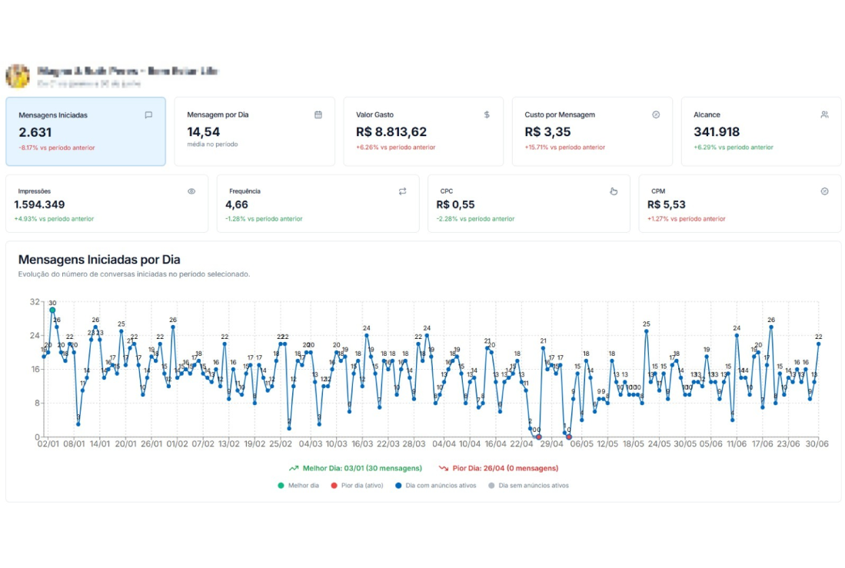Select the Alcance 341.918 card

(x=760, y=131)
